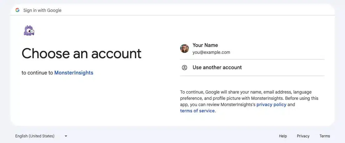Click the you@example.com email address
Viewport: 345px width, 143px height.
(211, 53)
